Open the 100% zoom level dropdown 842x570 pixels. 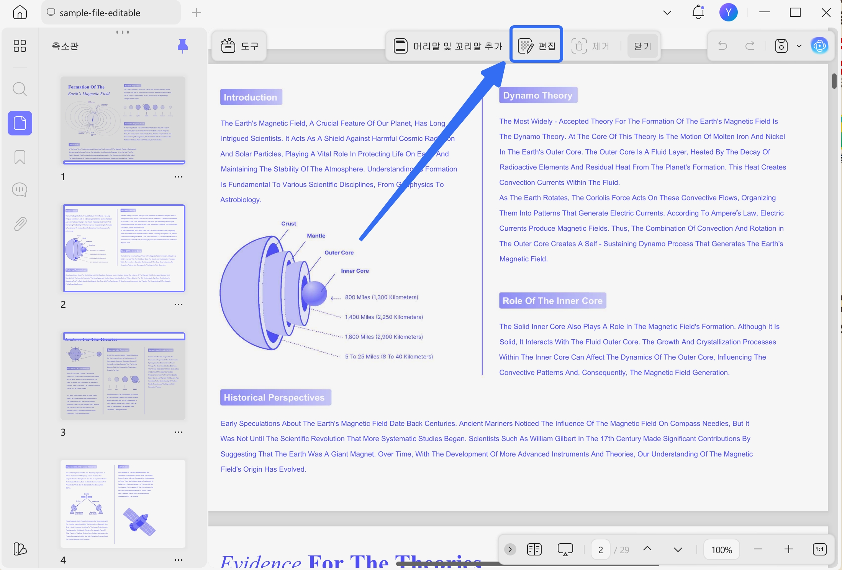tap(722, 550)
